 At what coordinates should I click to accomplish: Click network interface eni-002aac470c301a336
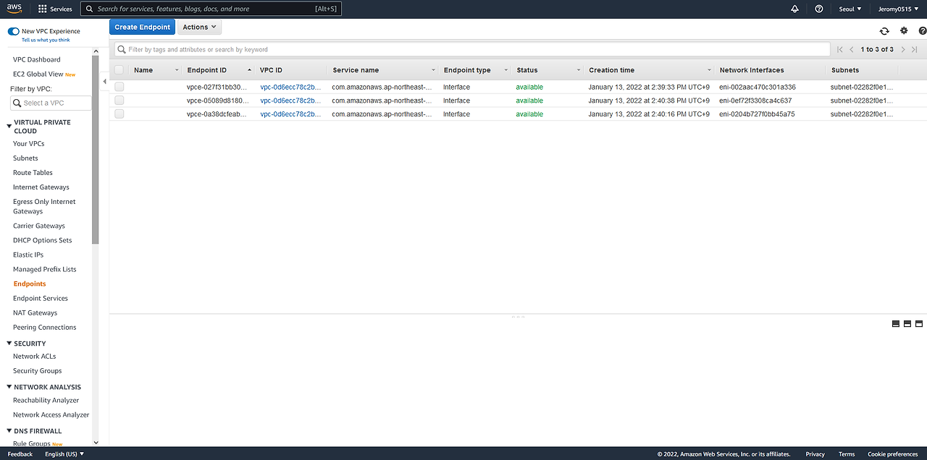(x=757, y=87)
